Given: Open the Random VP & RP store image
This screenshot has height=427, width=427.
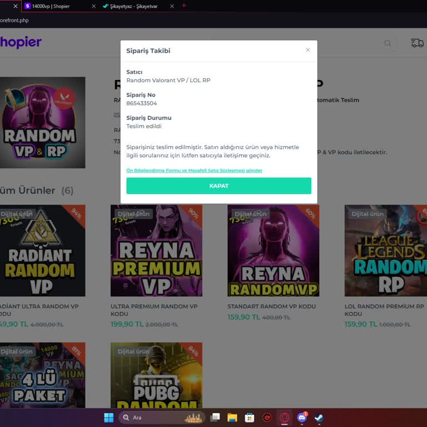Looking at the screenshot, I should [x=42, y=122].
